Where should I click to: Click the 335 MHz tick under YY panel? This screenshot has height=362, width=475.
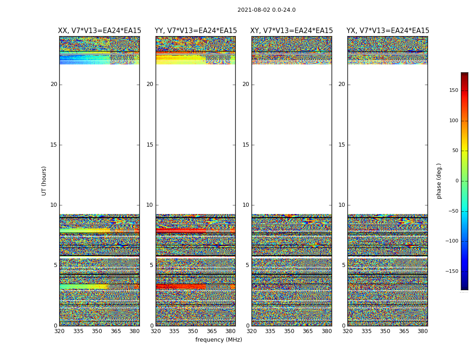[174, 331]
